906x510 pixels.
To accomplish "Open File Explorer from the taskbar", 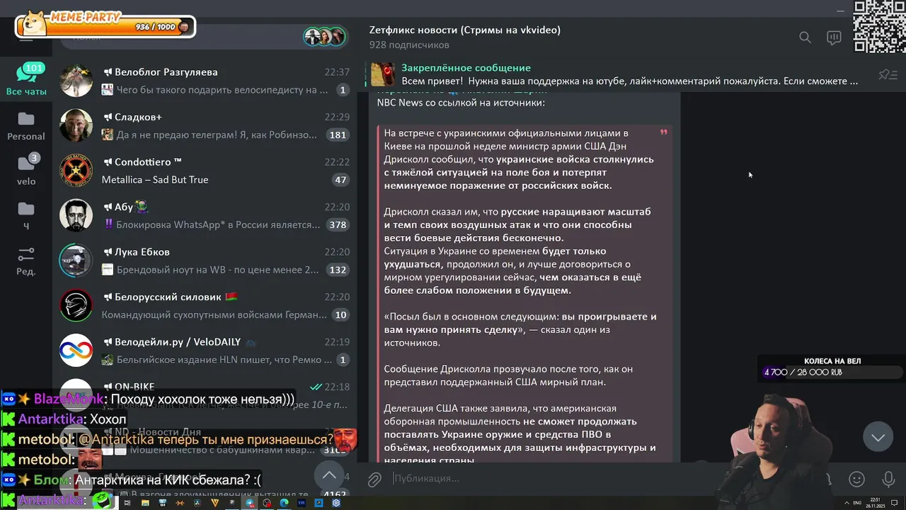I will click(145, 503).
